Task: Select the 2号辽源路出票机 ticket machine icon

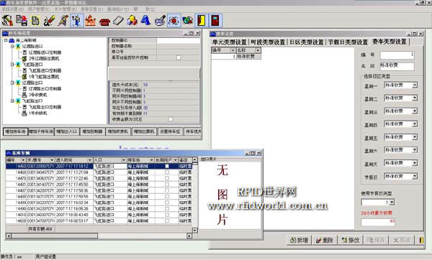Action: point(24,58)
